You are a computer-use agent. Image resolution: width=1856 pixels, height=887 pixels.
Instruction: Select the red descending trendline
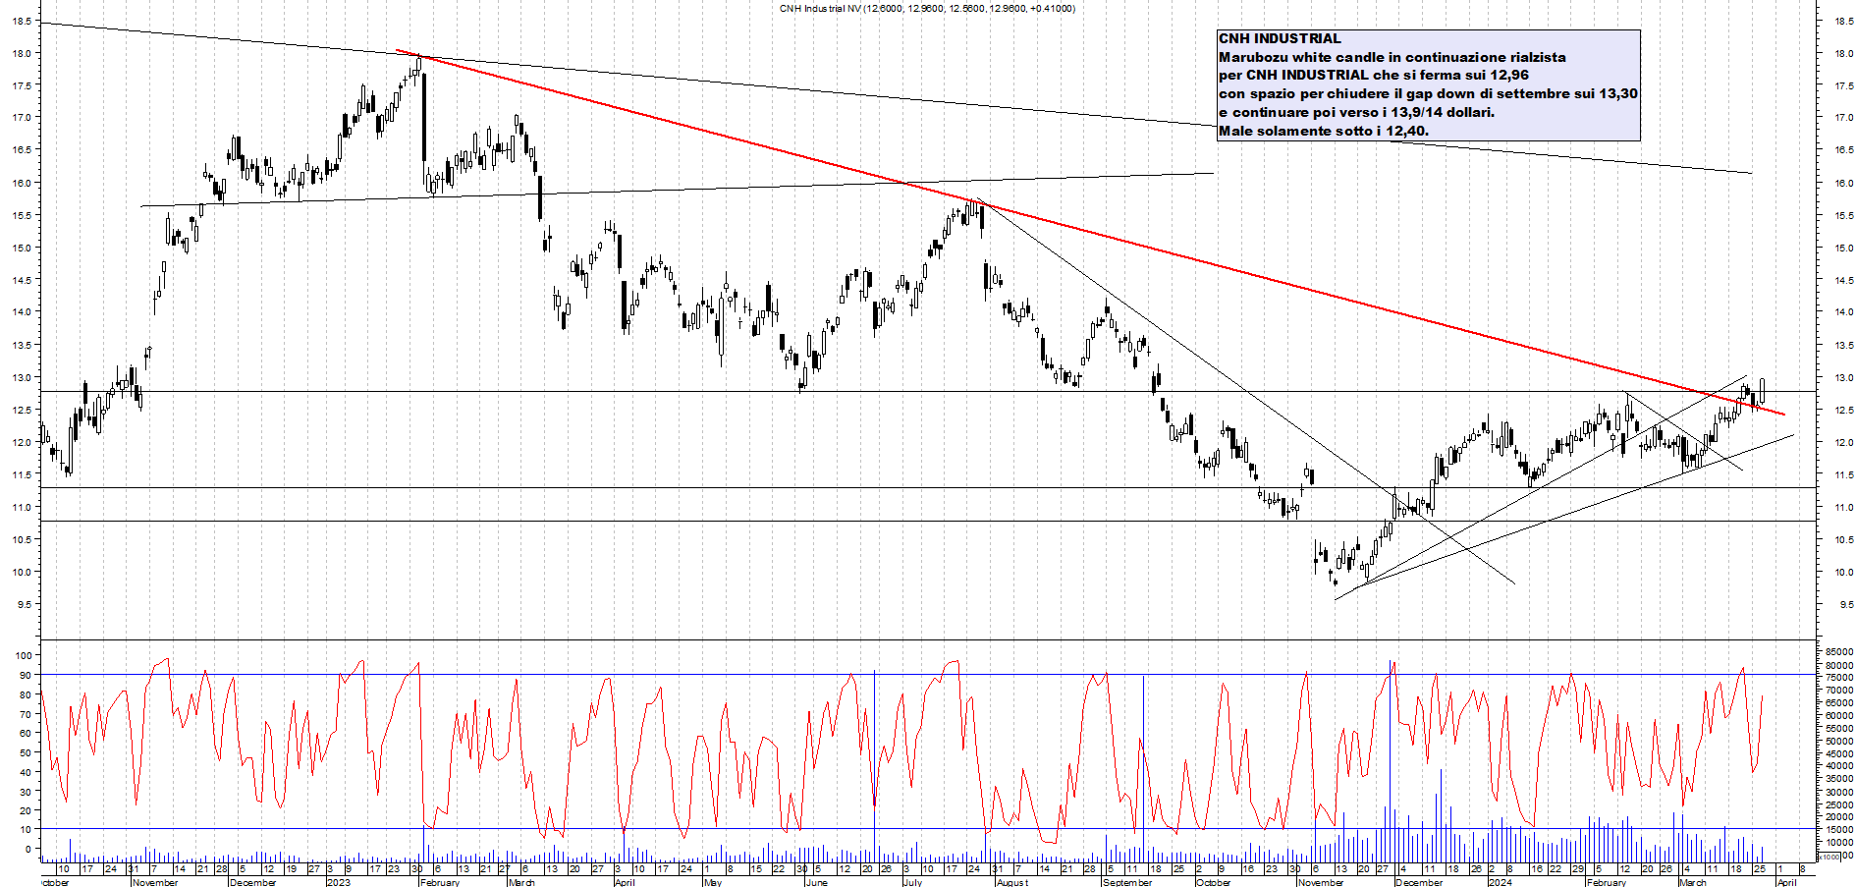click(x=1090, y=233)
